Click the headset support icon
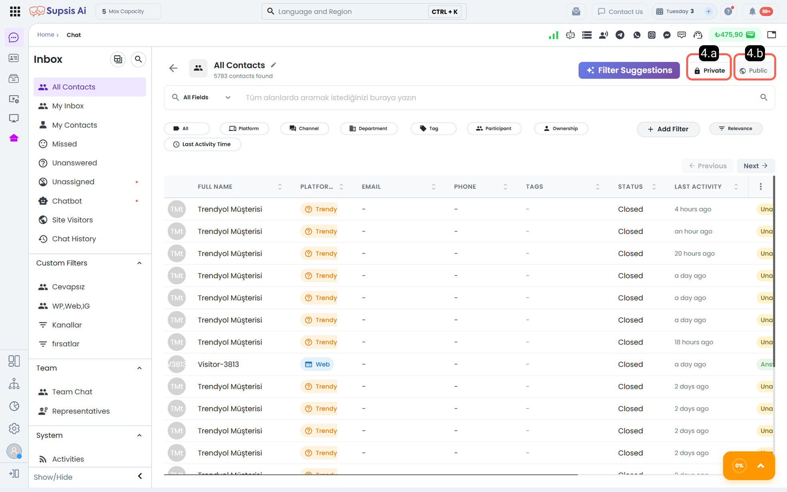 (698, 35)
